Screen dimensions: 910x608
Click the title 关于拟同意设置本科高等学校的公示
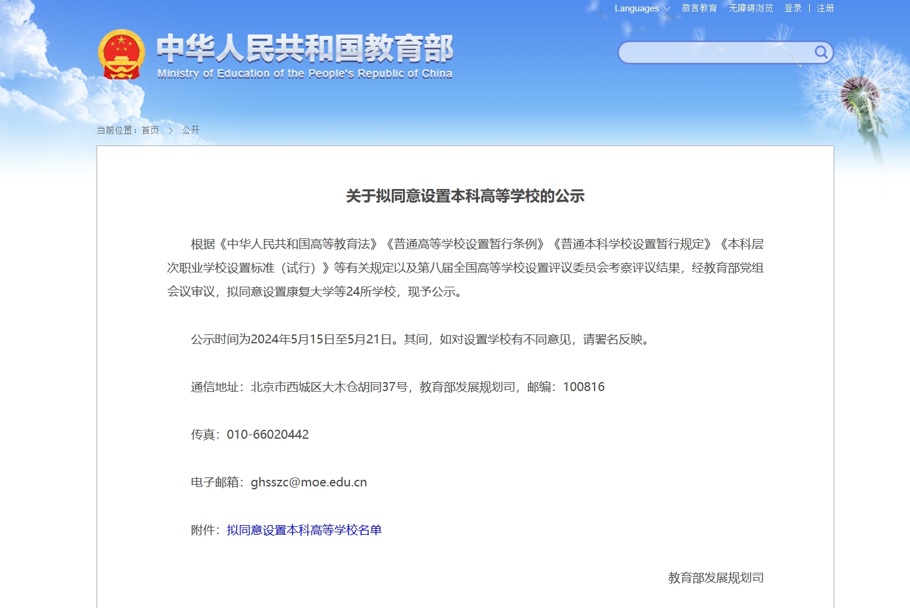click(x=465, y=196)
